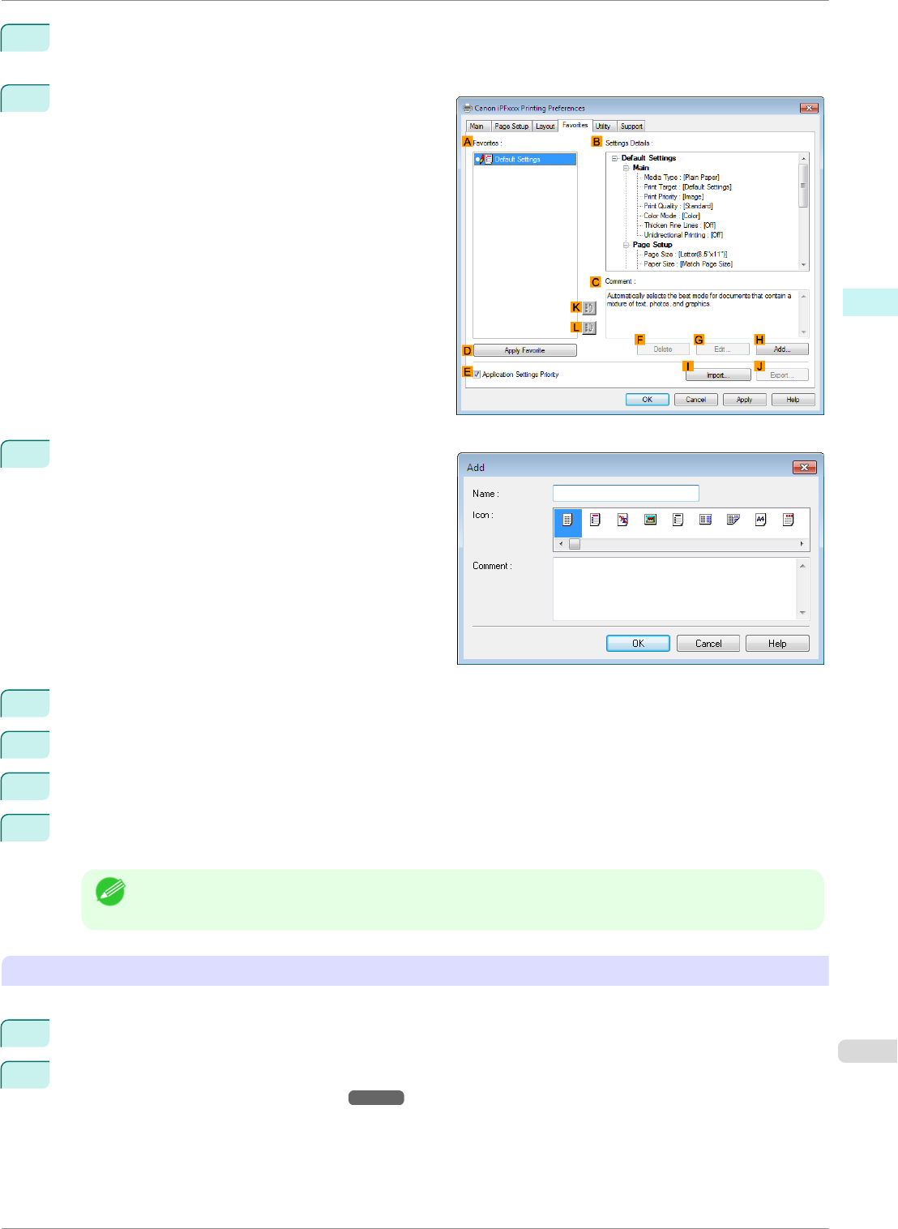Pick the blue page with folded corner icon
Viewport: 898px width, 1229px height.
(733, 520)
